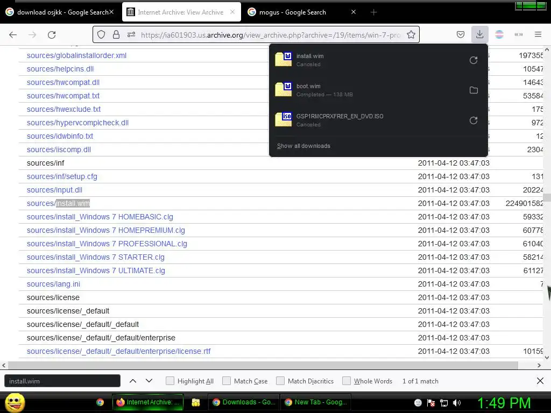Click Show all downloads

pos(303,146)
